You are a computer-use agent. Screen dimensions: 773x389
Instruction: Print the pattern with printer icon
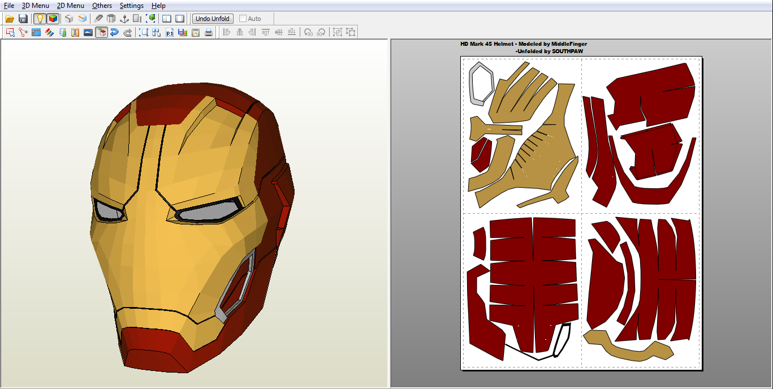coord(209,32)
